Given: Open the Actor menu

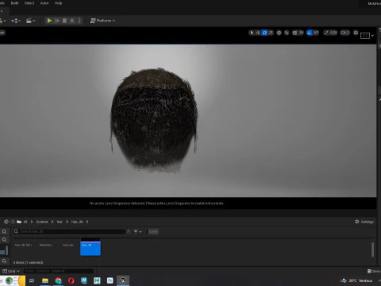Looking at the screenshot, I should click(44, 3).
